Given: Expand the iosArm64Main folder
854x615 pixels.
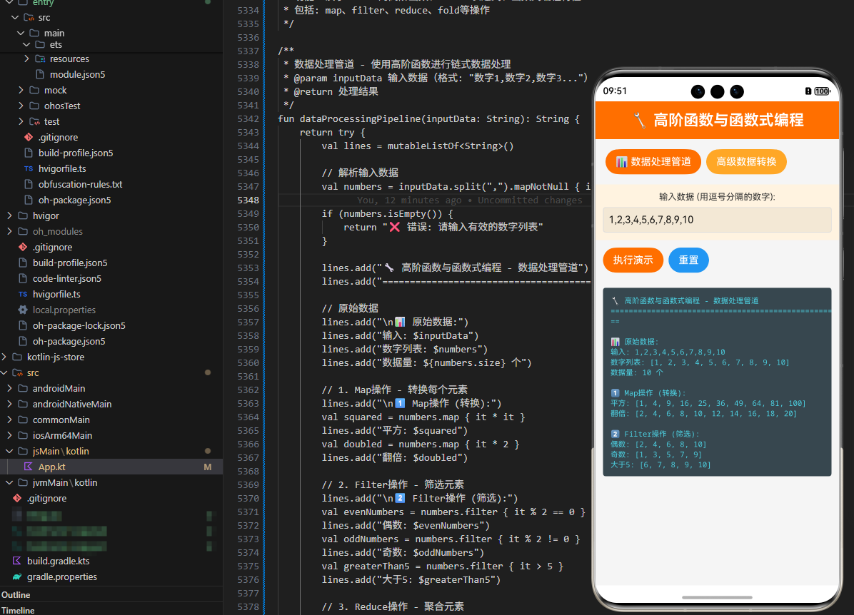Looking at the screenshot, I should point(9,435).
